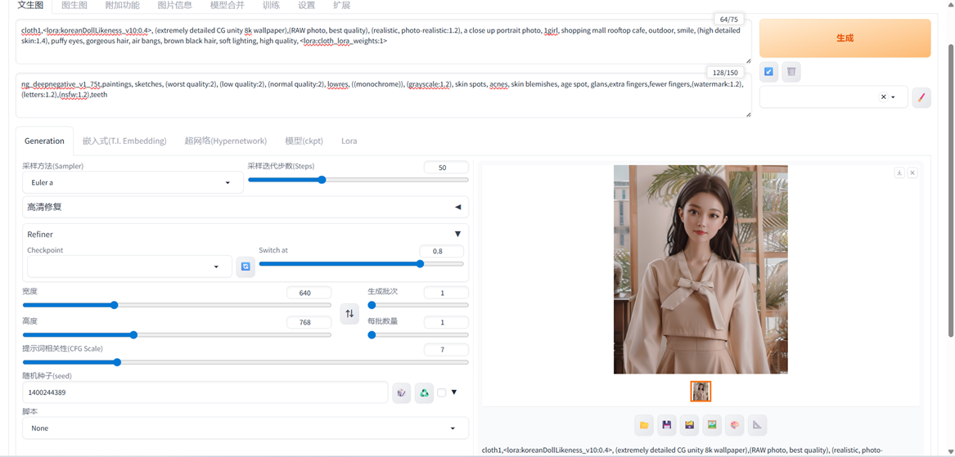Adjust the 高度 height slider
The image size is (955, 457).
click(177, 334)
